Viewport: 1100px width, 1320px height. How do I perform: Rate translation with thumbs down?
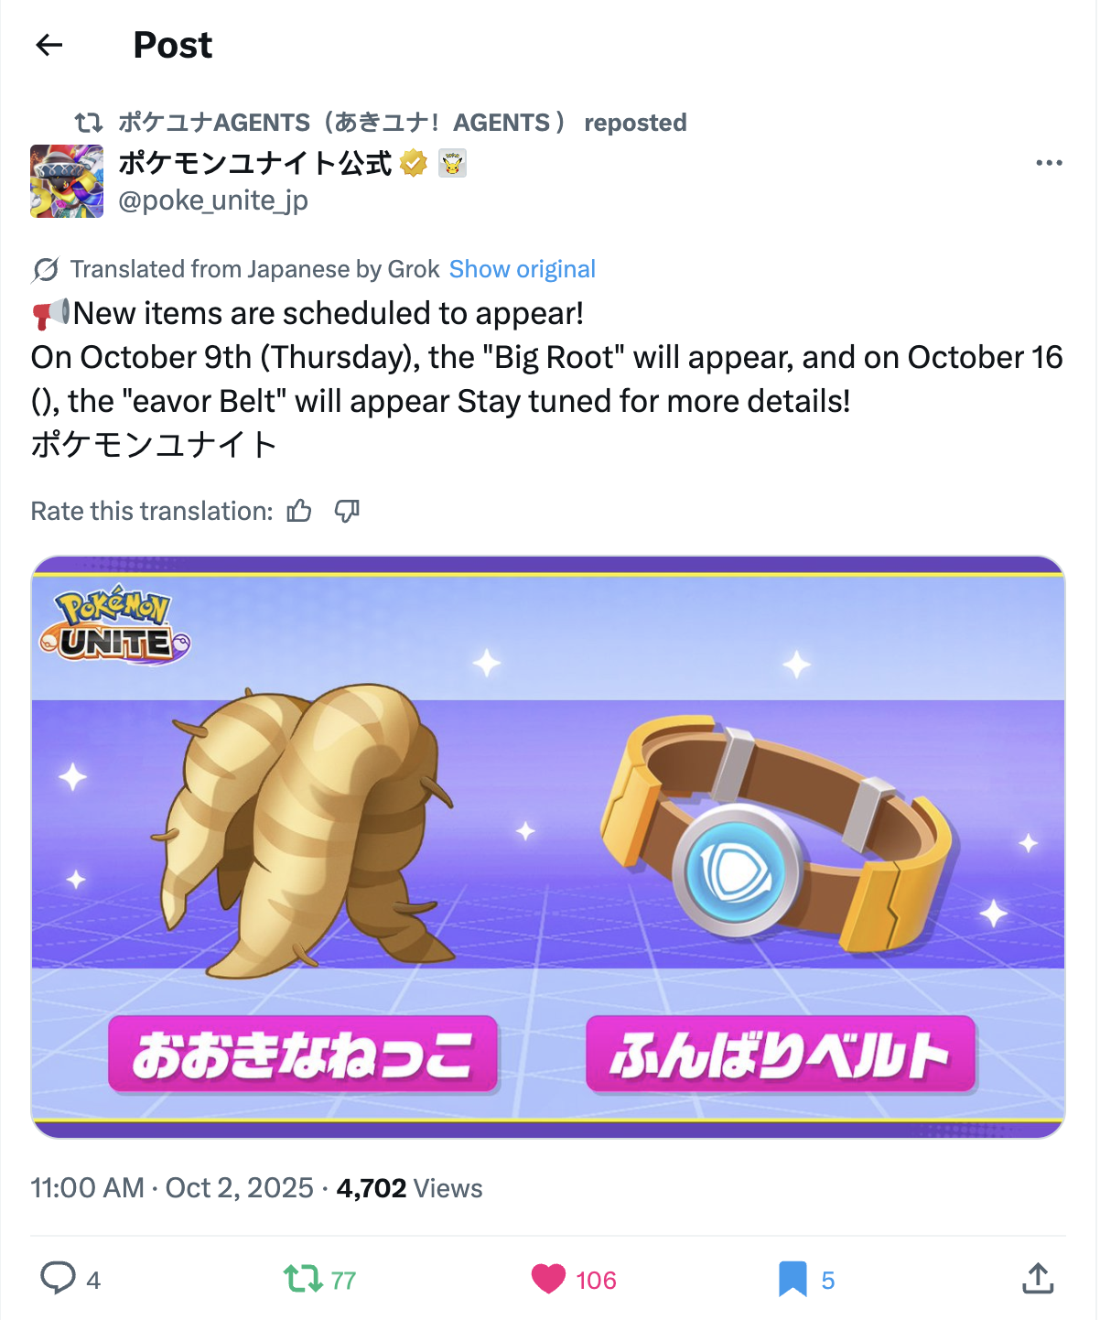347,511
